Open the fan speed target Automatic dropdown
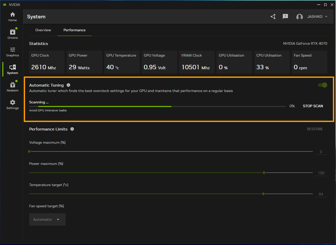Viewport: 336px width, 245px height. [x=47, y=219]
